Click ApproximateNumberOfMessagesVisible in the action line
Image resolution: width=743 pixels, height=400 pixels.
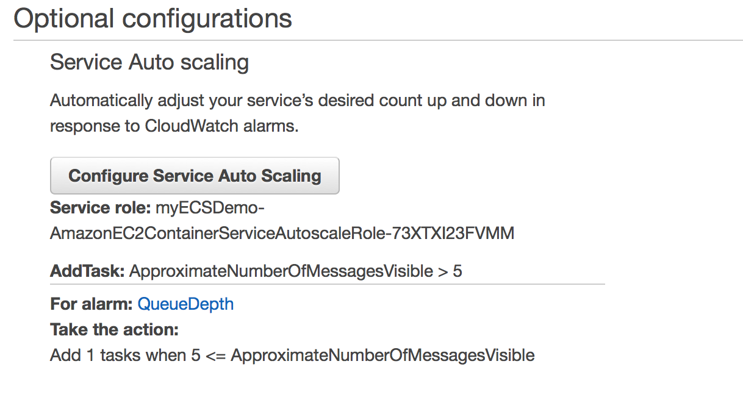tap(383, 355)
